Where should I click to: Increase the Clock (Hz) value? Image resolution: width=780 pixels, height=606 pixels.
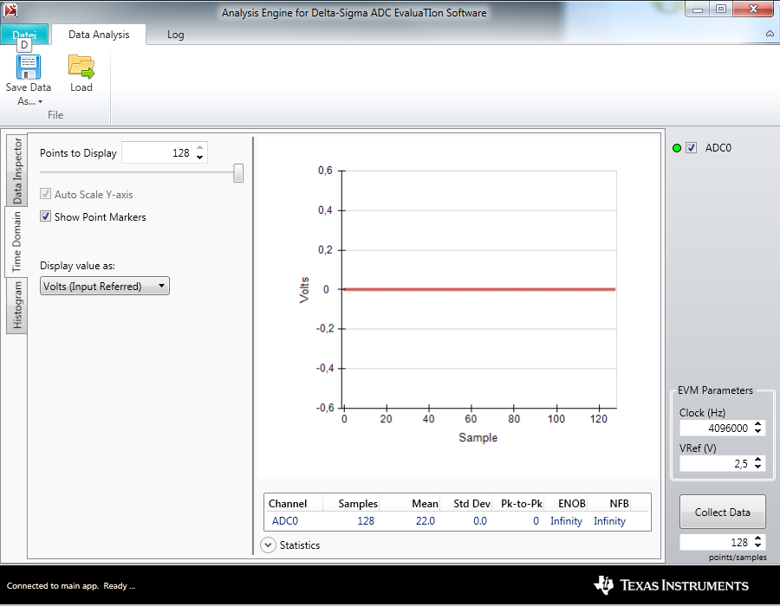pyautogui.click(x=757, y=424)
